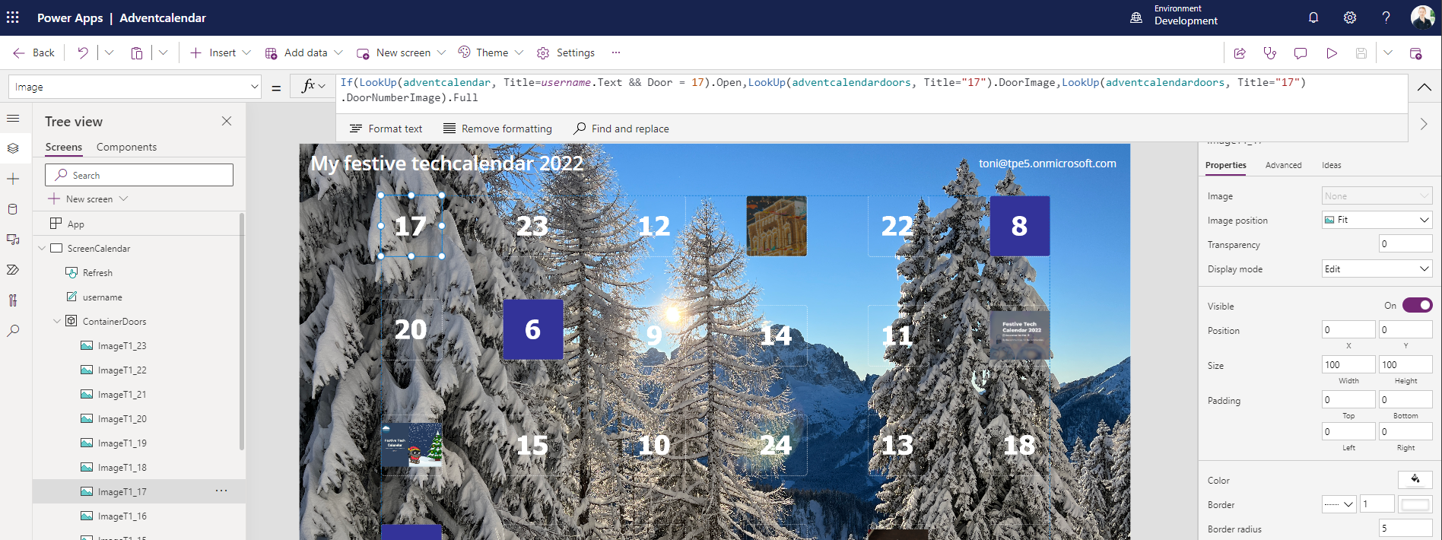
Task: Open the Comments icon
Action: (x=1301, y=52)
